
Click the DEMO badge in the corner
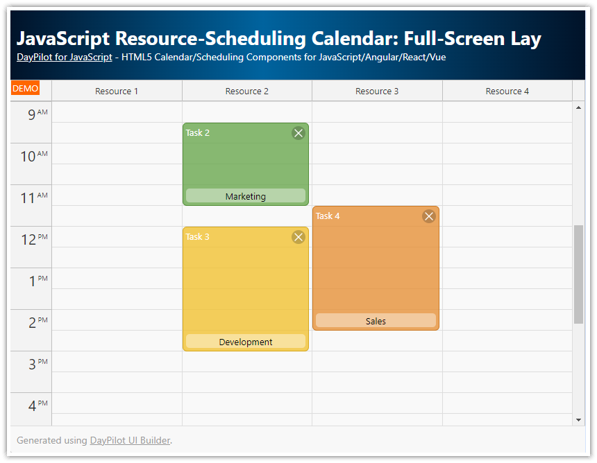pyautogui.click(x=25, y=88)
